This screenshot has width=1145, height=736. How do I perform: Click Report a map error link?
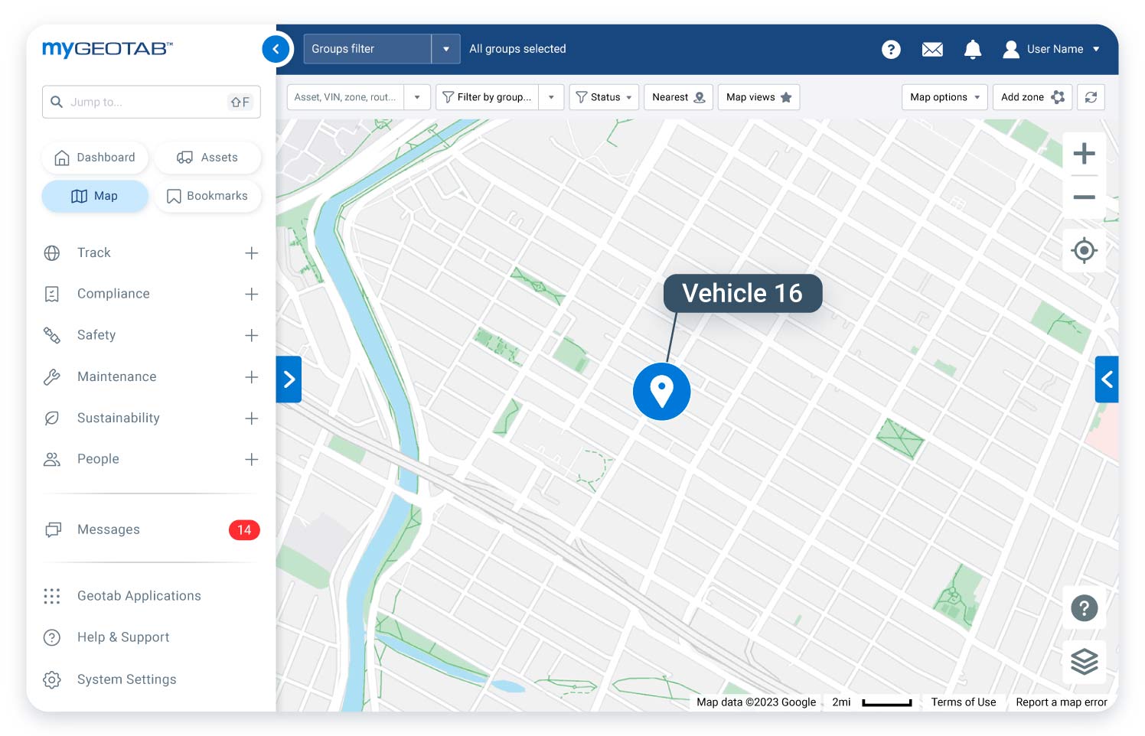(x=1062, y=702)
